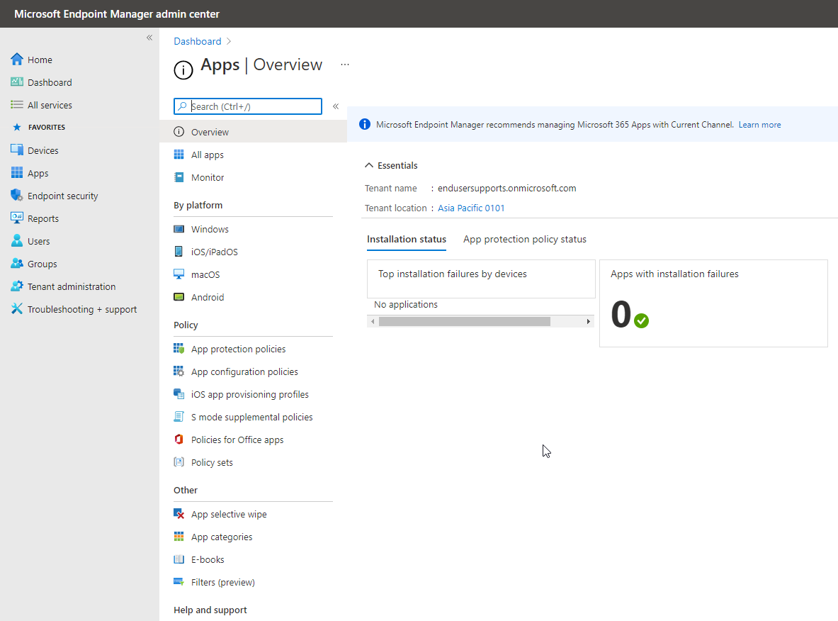This screenshot has width=838, height=621.
Task: Click the Apps grid icon in favorites
Action: click(17, 173)
